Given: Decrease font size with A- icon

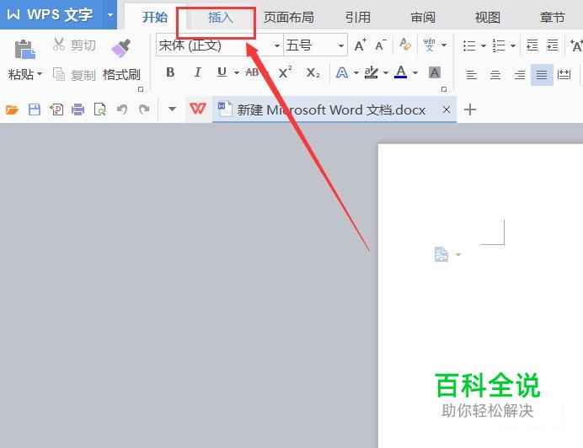Looking at the screenshot, I should tap(381, 45).
